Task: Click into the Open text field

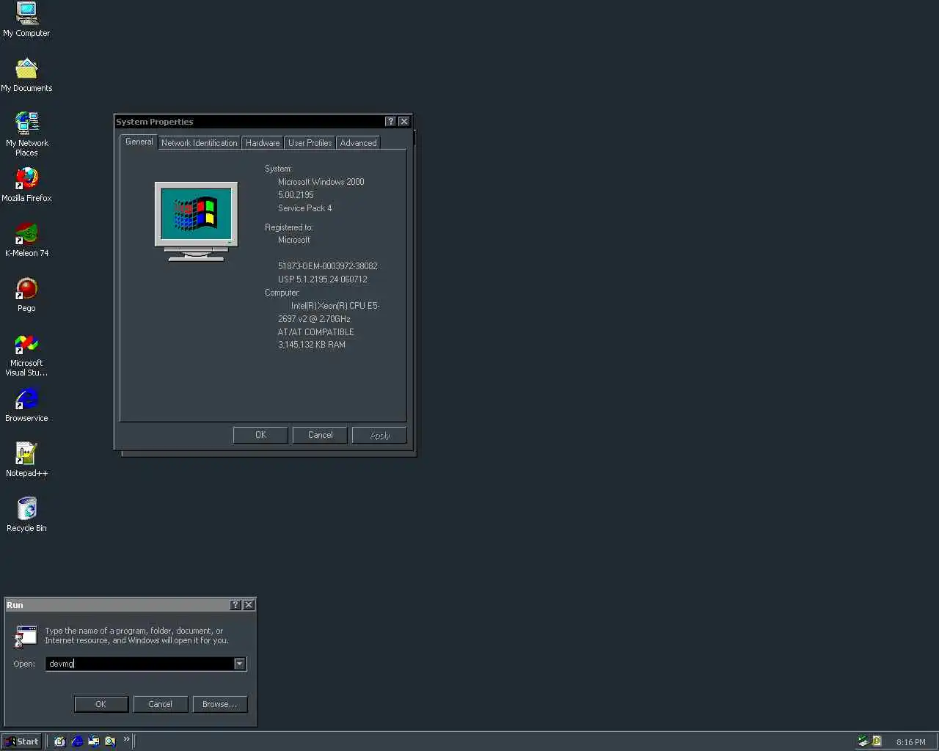Action: [139, 664]
